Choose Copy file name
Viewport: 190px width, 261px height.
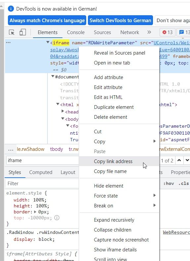click(119, 171)
